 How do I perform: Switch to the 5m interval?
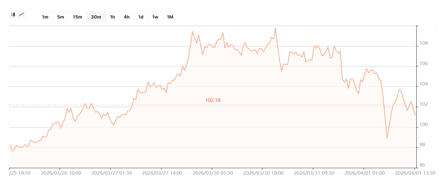pos(61,17)
